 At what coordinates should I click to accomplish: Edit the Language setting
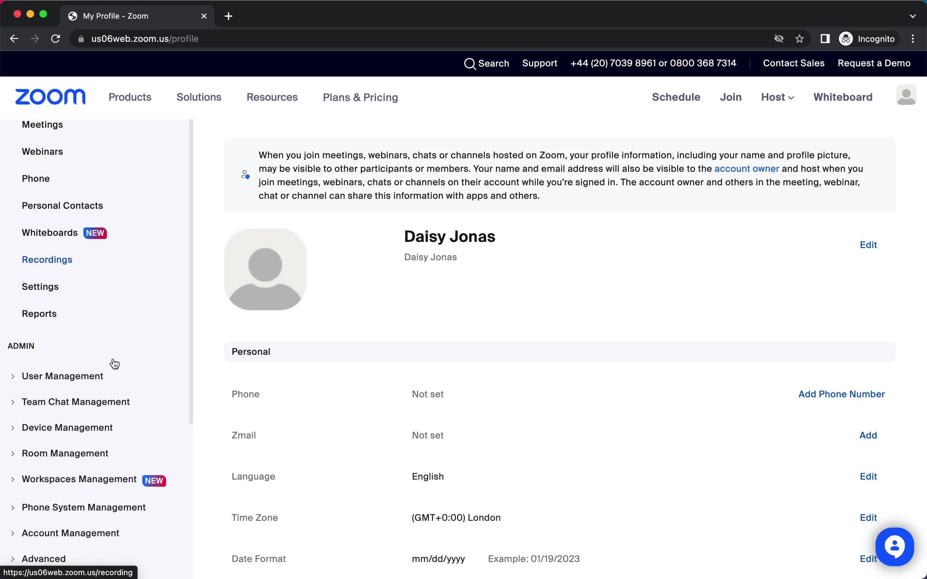click(868, 476)
